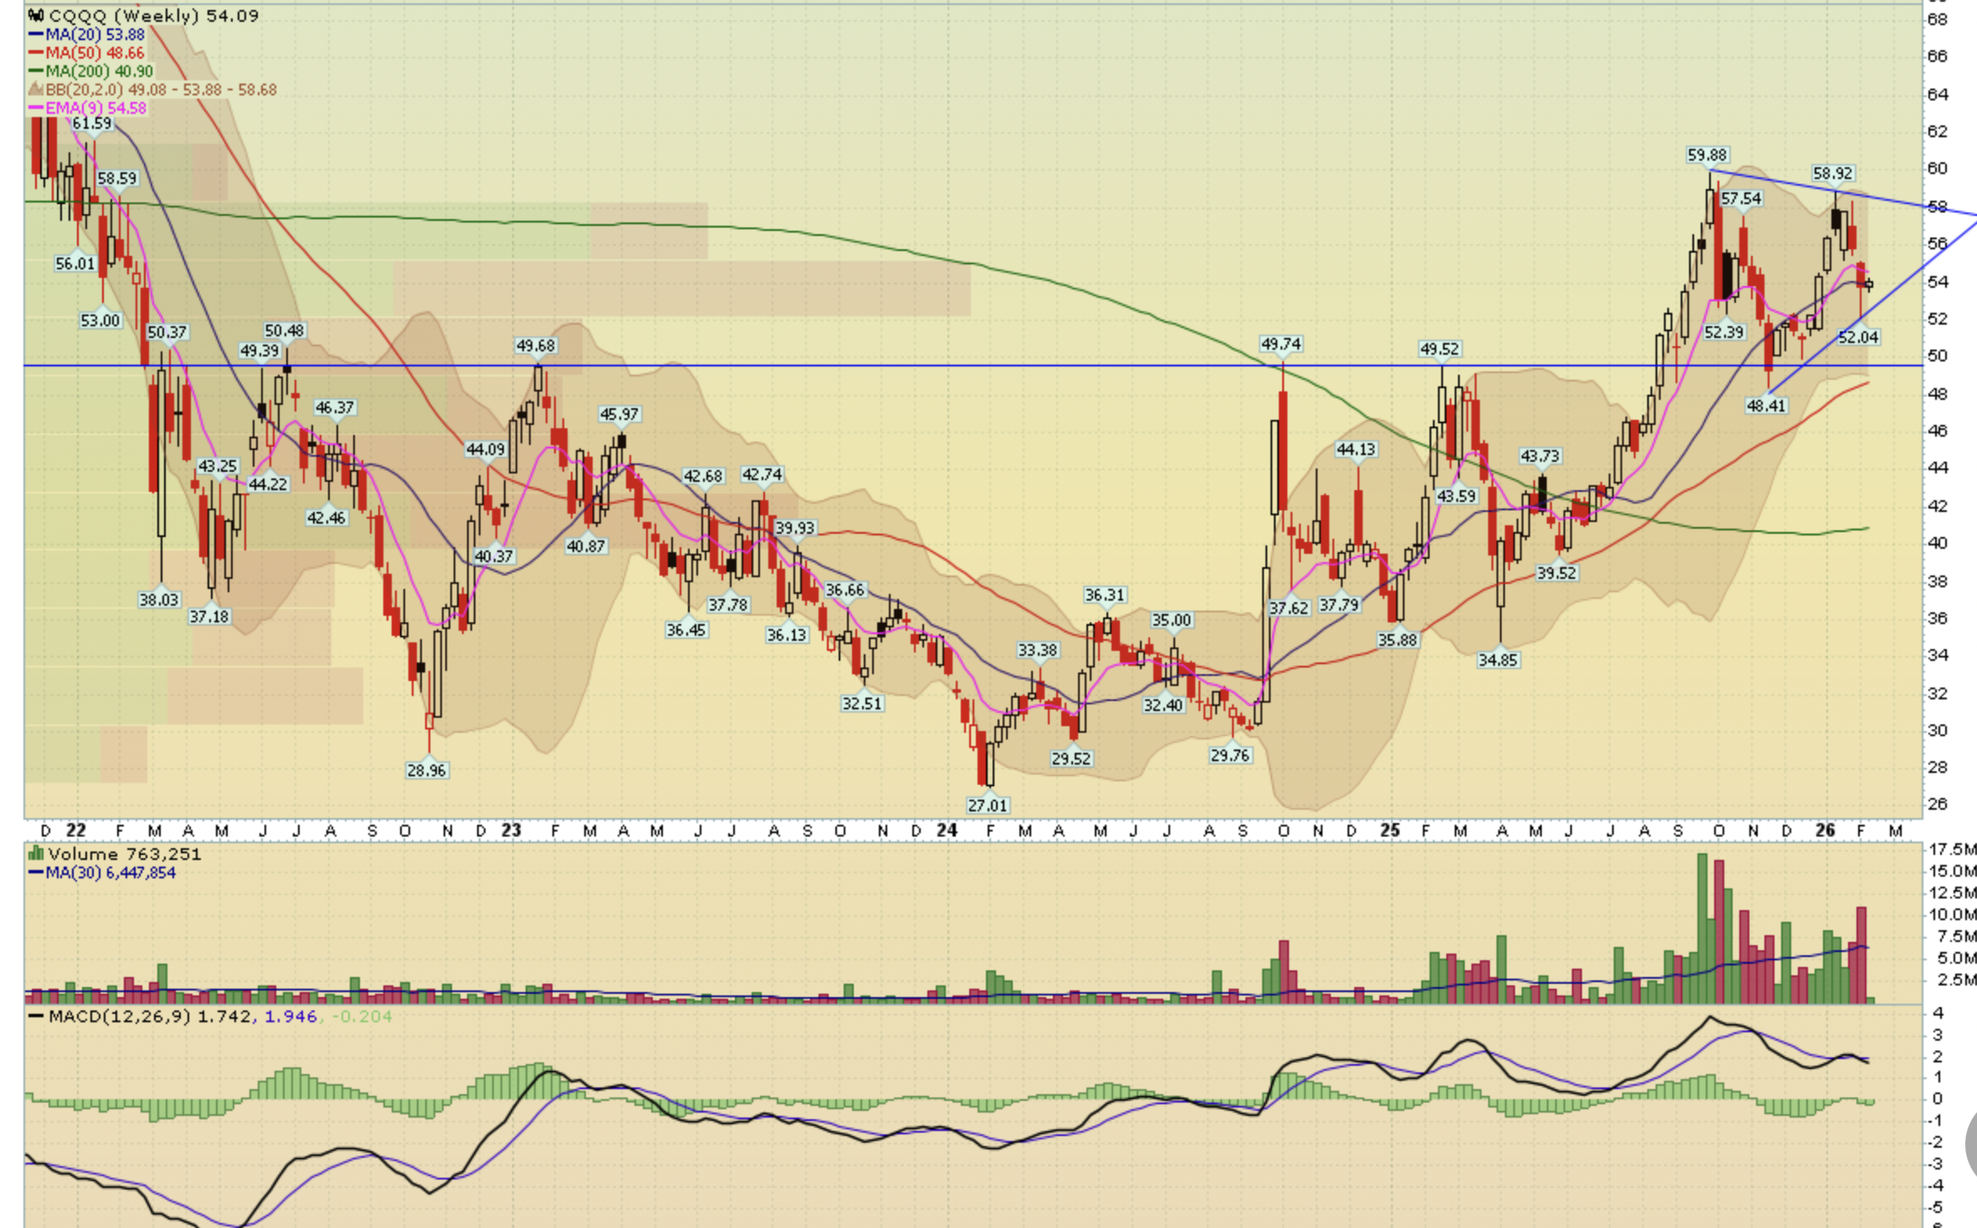The image size is (1977, 1228).
Task: Select the 26 year marker on time axis
Action: pos(1826,831)
